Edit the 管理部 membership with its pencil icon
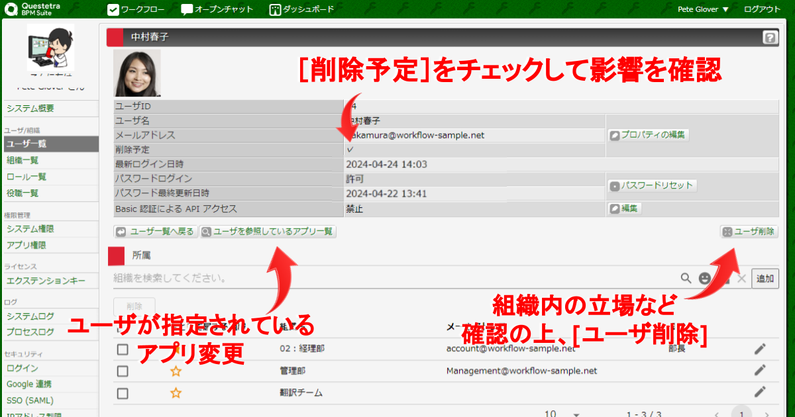795x417 pixels. pos(760,371)
